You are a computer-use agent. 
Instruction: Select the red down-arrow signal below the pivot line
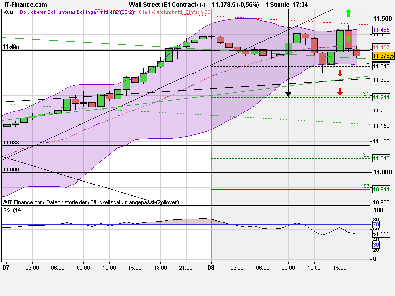click(340, 73)
